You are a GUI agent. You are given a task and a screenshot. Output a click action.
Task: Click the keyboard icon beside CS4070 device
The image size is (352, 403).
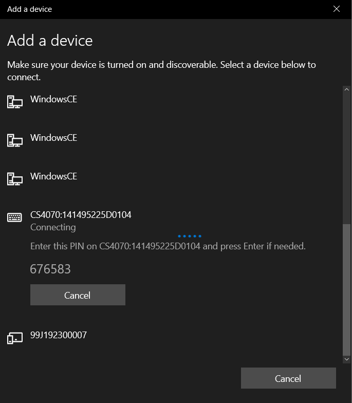(x=14, y=217)
